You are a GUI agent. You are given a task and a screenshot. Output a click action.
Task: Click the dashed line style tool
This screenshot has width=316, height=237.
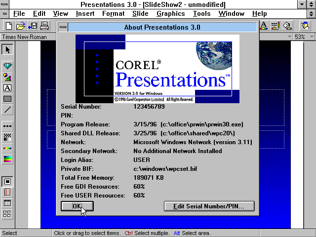[7, 126]
